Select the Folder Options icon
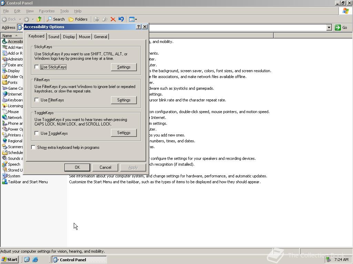Image resolution: width=353 pixels, height=264 pixels. pyautogui.click(x=4, y=77)
